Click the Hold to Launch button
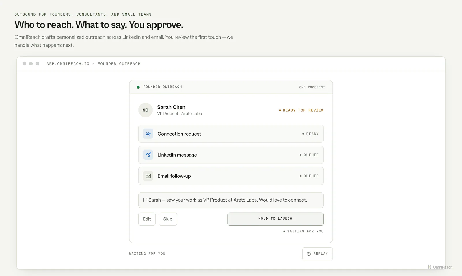 [x=275, y=219]
